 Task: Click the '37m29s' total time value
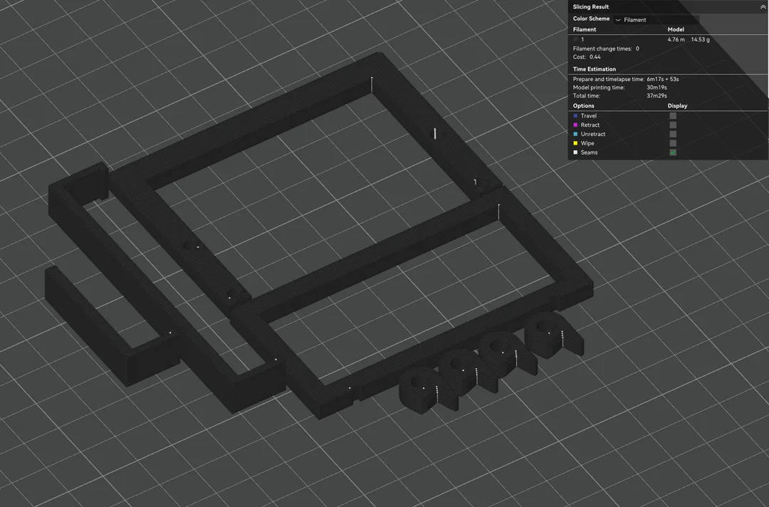tap(656, 95)
